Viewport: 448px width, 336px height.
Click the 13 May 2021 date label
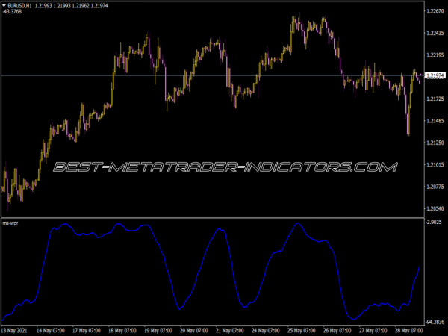(16, 330)
